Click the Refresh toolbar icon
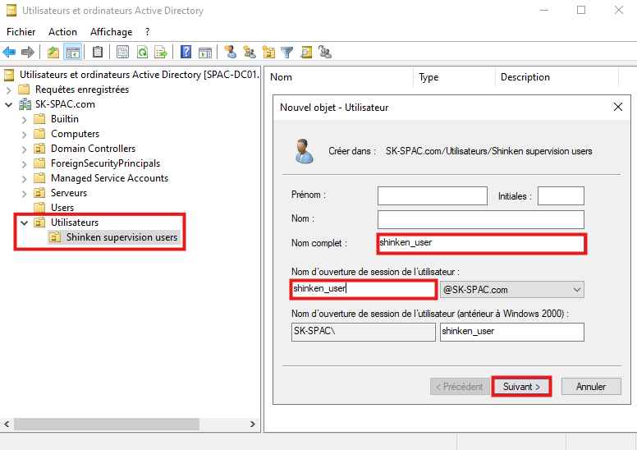The image size is (637, 450). (x=142, y=53)
